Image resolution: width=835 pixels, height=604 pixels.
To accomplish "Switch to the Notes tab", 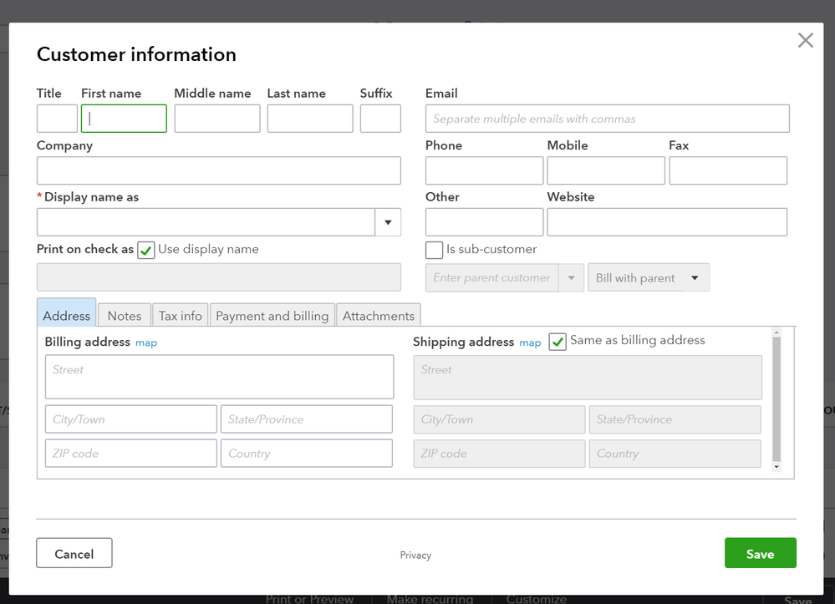I will pos(125,316).
